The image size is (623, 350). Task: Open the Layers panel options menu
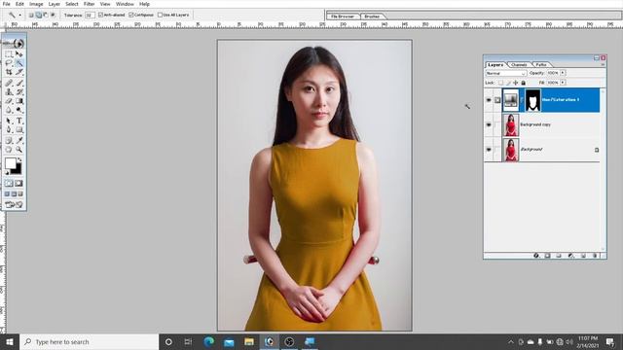point(603,64)
